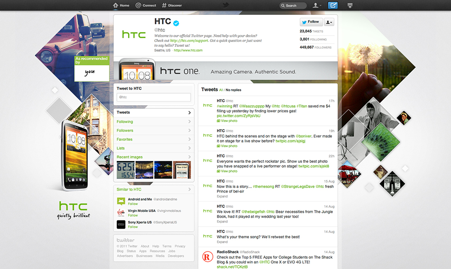Open Connect using the @ icon
This screenshot has width=451, height=269.
pyautogui.click(x=139, y=5)
